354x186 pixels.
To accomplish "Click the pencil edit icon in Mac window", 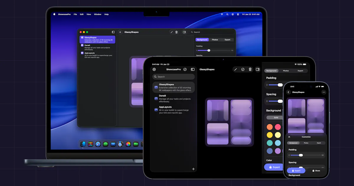I will click(172, 32).
